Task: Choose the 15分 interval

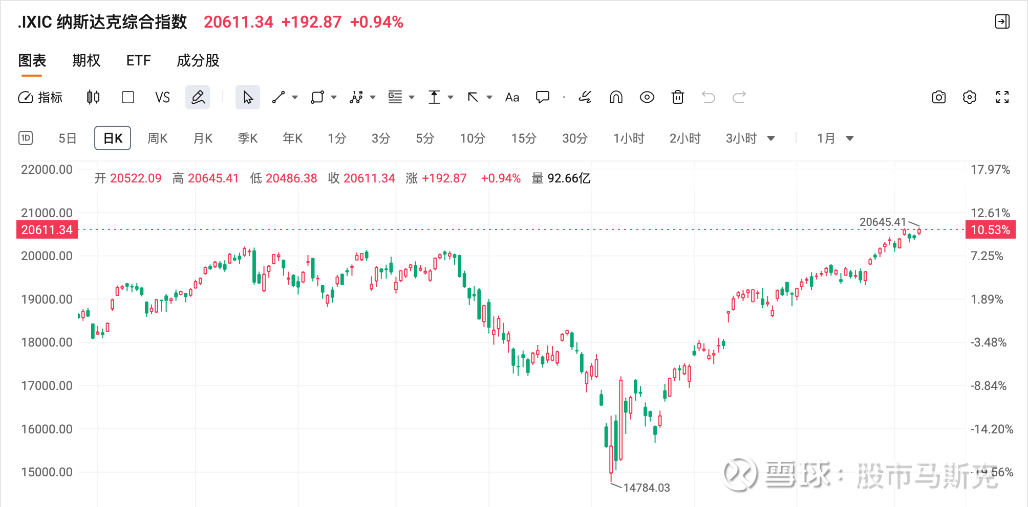Action: click(x=523, y=139)
